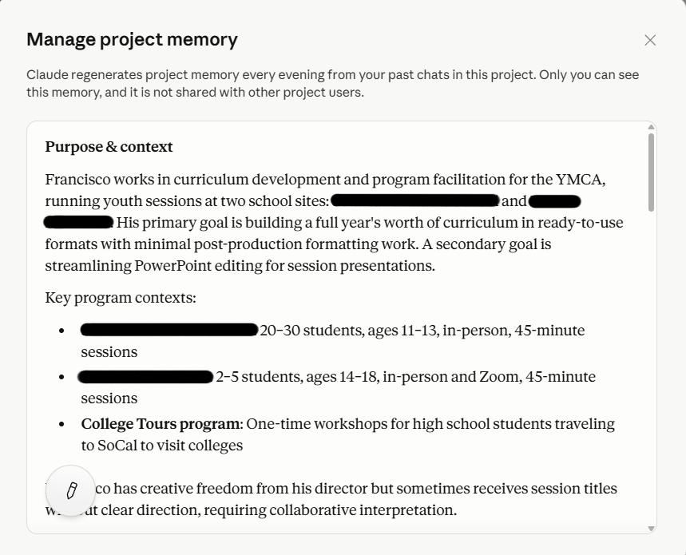Click the redacted label before '20–30 students'

169,330
